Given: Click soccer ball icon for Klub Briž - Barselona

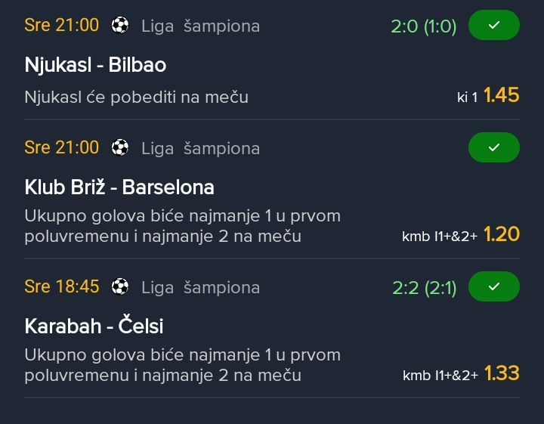Looking at the screenshot, I should tap(120, 148).
